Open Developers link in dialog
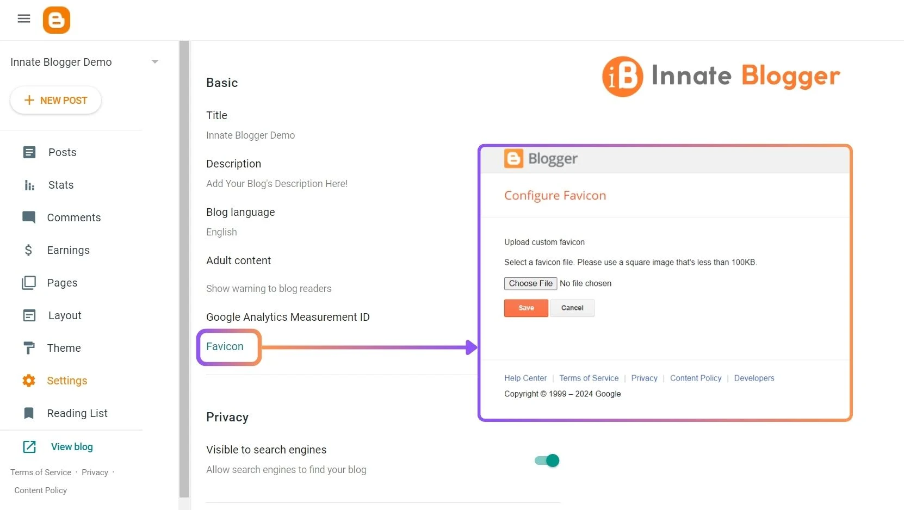Screen dimensions: 904x510 [x=754, y=378]
